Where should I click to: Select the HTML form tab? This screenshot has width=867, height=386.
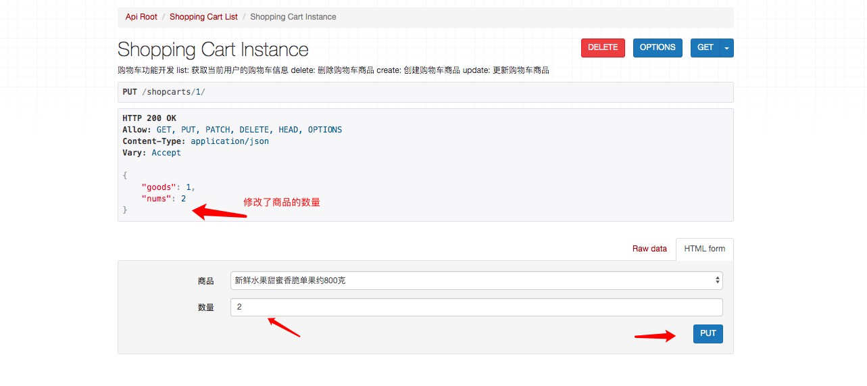point(704,249)
